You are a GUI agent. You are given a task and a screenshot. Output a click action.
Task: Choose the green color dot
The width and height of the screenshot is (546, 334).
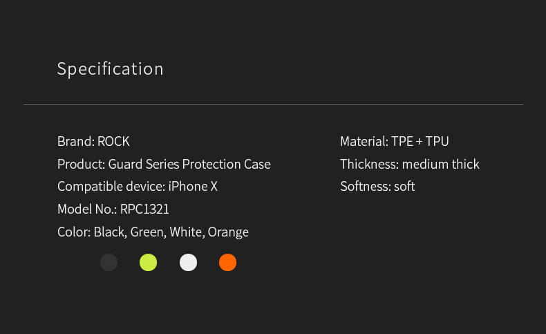pos(149,262)
